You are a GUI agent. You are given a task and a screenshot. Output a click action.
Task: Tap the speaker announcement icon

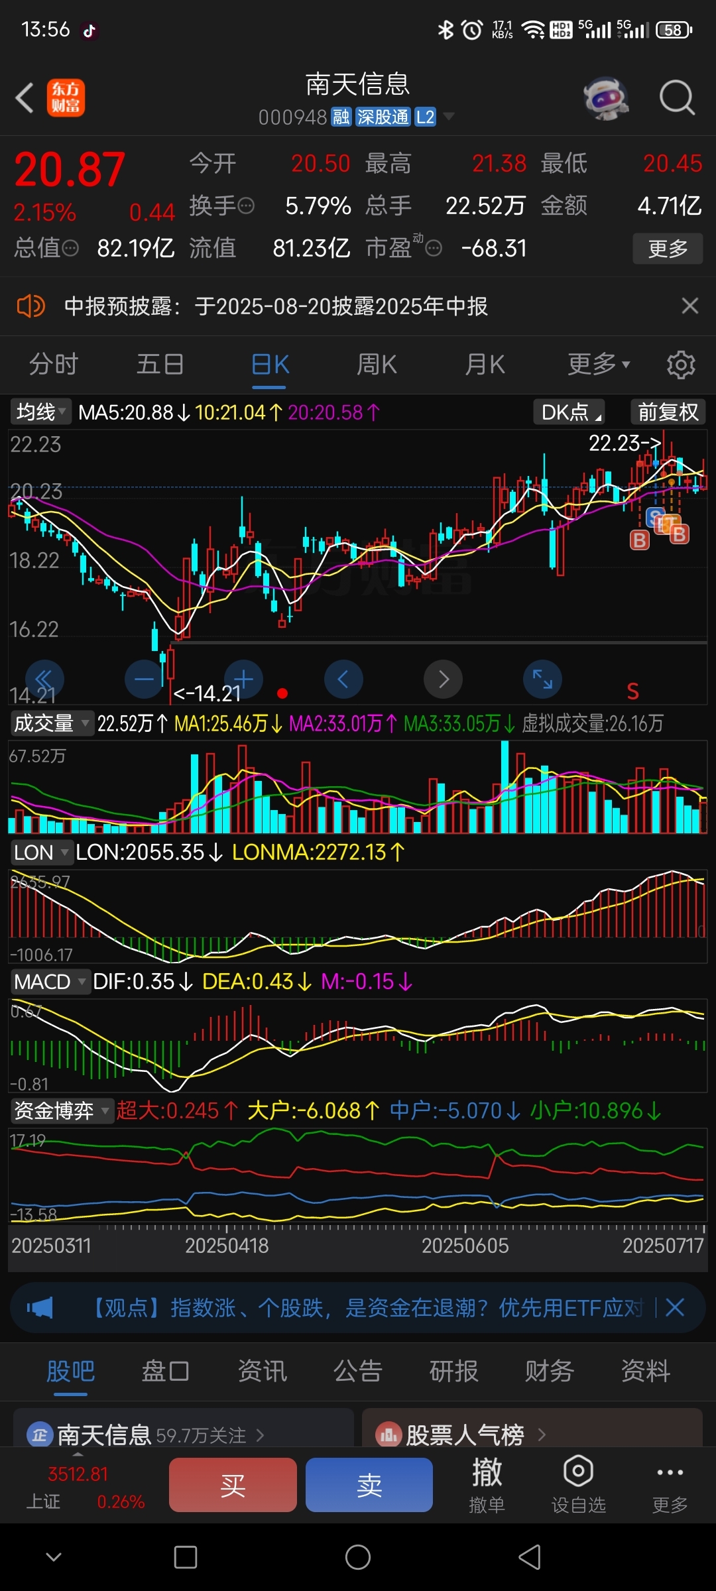click(x=30, y=306)
